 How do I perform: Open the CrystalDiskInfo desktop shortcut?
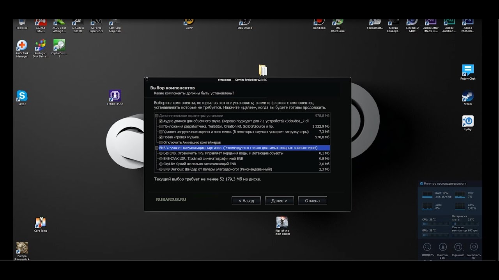(x=59, y=49)
